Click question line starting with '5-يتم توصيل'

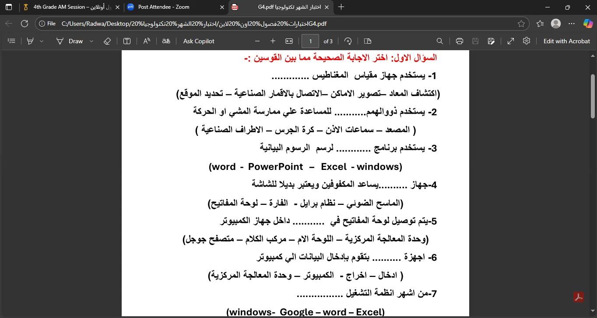pos(328,221)
